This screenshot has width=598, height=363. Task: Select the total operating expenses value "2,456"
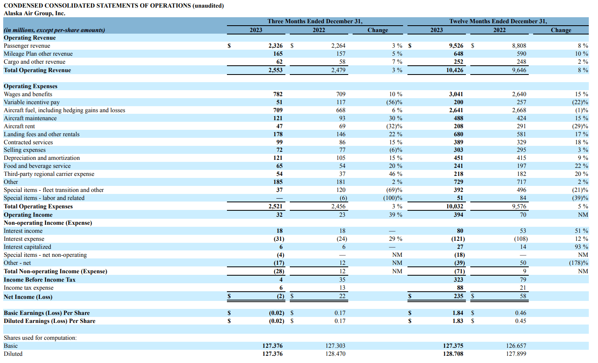tap(338, 206)
